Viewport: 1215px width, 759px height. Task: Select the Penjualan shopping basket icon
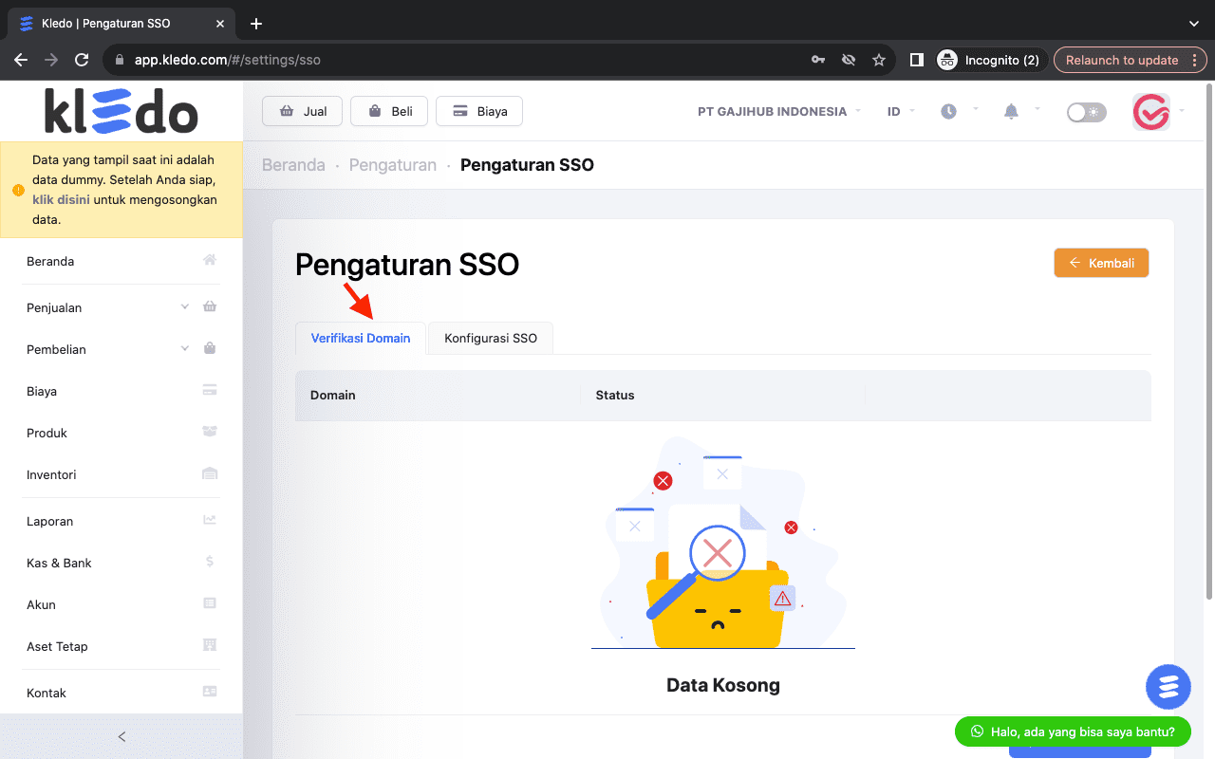coord(209,305)
